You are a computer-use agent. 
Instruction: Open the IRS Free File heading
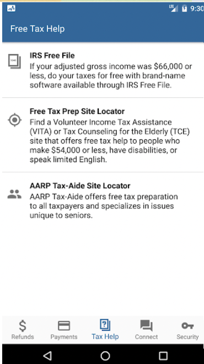tap(52, 55)
